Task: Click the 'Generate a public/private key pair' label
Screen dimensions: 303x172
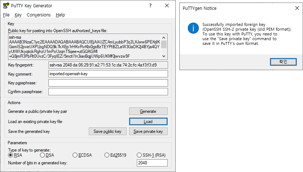Action: (37, 111)
